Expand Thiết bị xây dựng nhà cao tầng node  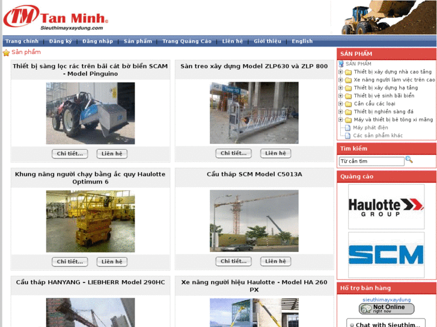[341, 72]
